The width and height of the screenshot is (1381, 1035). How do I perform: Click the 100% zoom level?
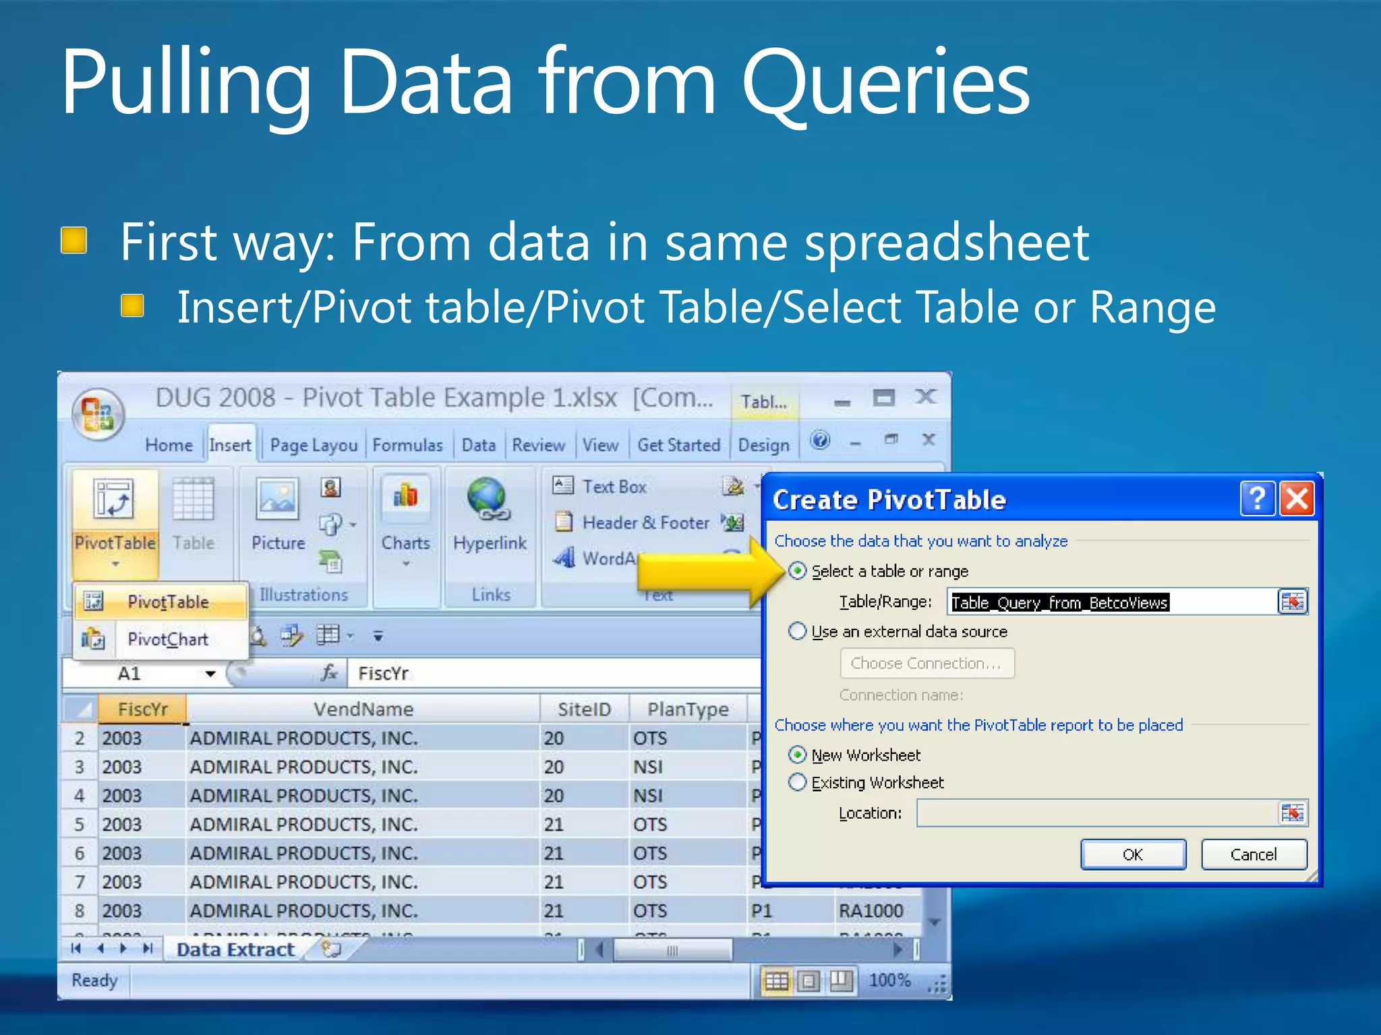tap(889, 980)
